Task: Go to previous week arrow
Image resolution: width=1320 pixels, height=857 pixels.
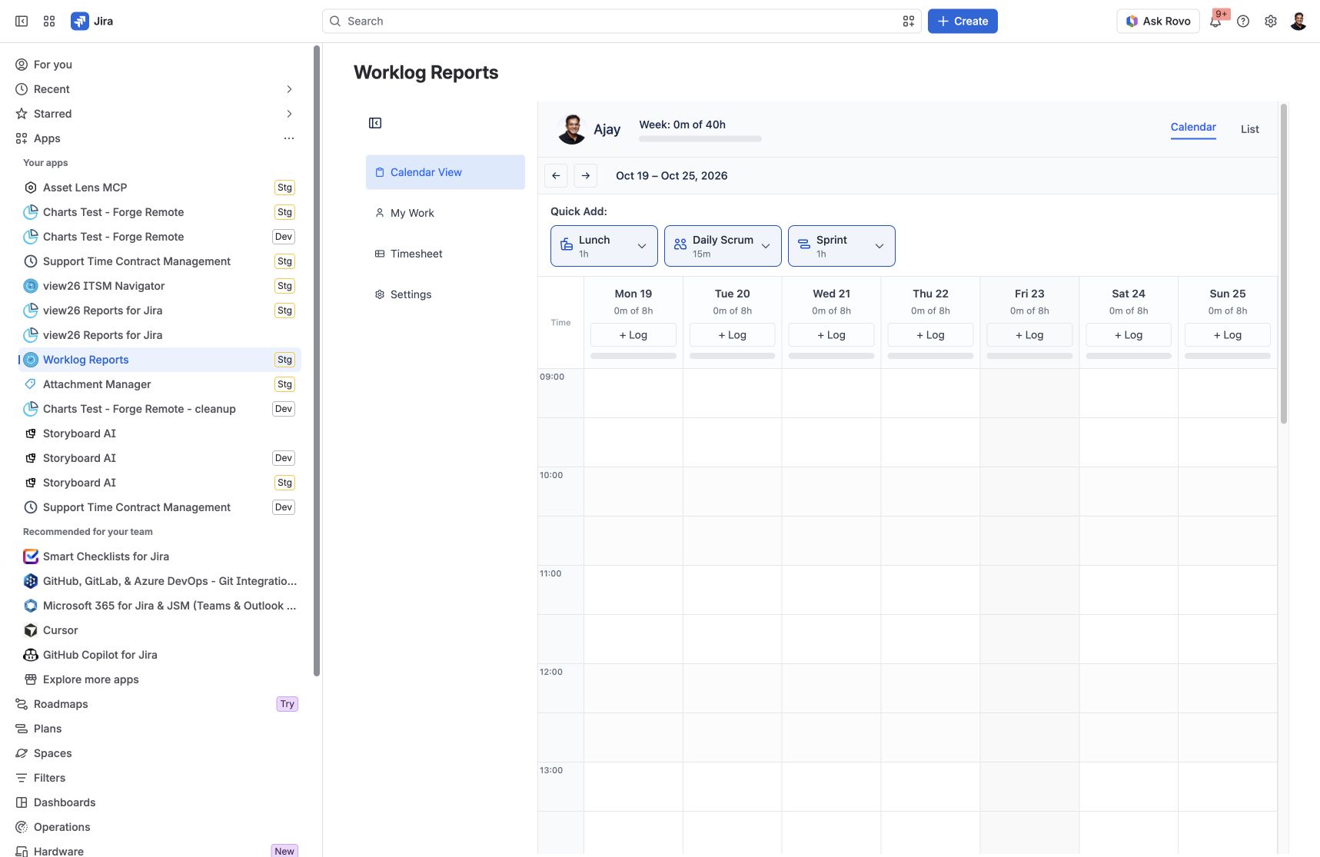Action: tap(556, 176)
